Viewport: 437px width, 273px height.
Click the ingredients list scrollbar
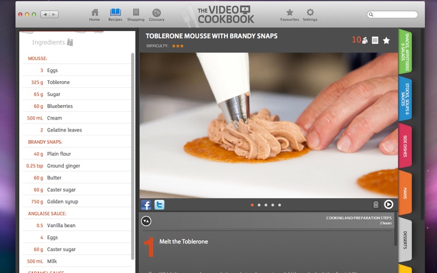coord(133,156)
